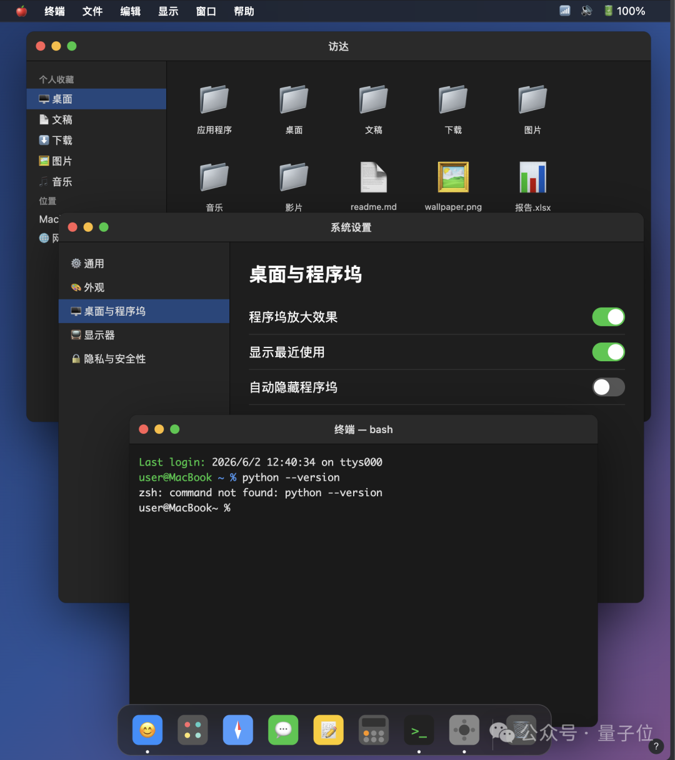Screen dimensions: 675x760
Task: Open the 帮助 menu
Action: pyautogui.click(x=244, y=11)
